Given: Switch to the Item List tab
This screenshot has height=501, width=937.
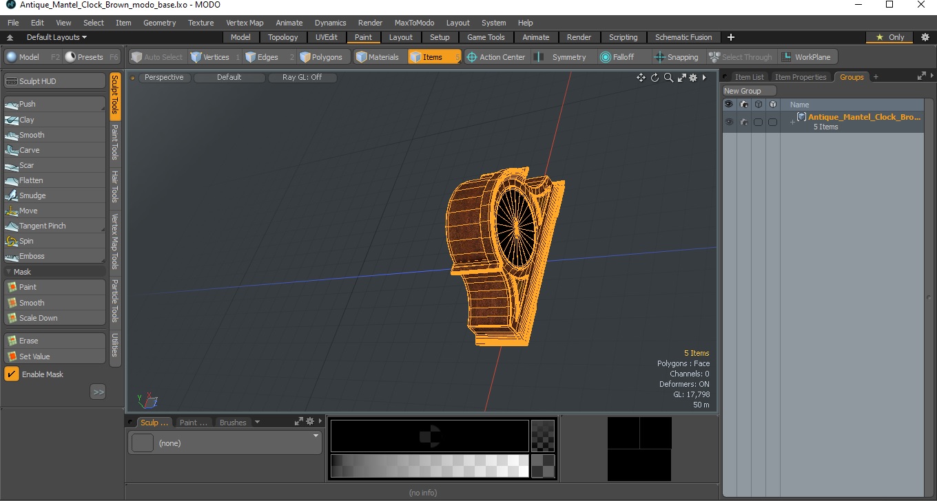Looking at the screenshot, I should [749, 77].
